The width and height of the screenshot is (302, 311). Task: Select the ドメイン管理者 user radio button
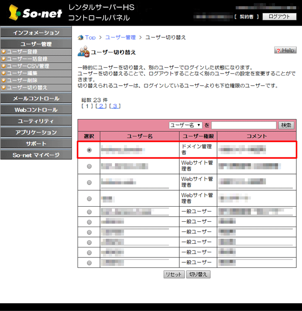coord(89,150)
